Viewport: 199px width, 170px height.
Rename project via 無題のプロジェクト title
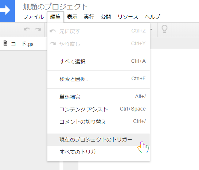55,7
